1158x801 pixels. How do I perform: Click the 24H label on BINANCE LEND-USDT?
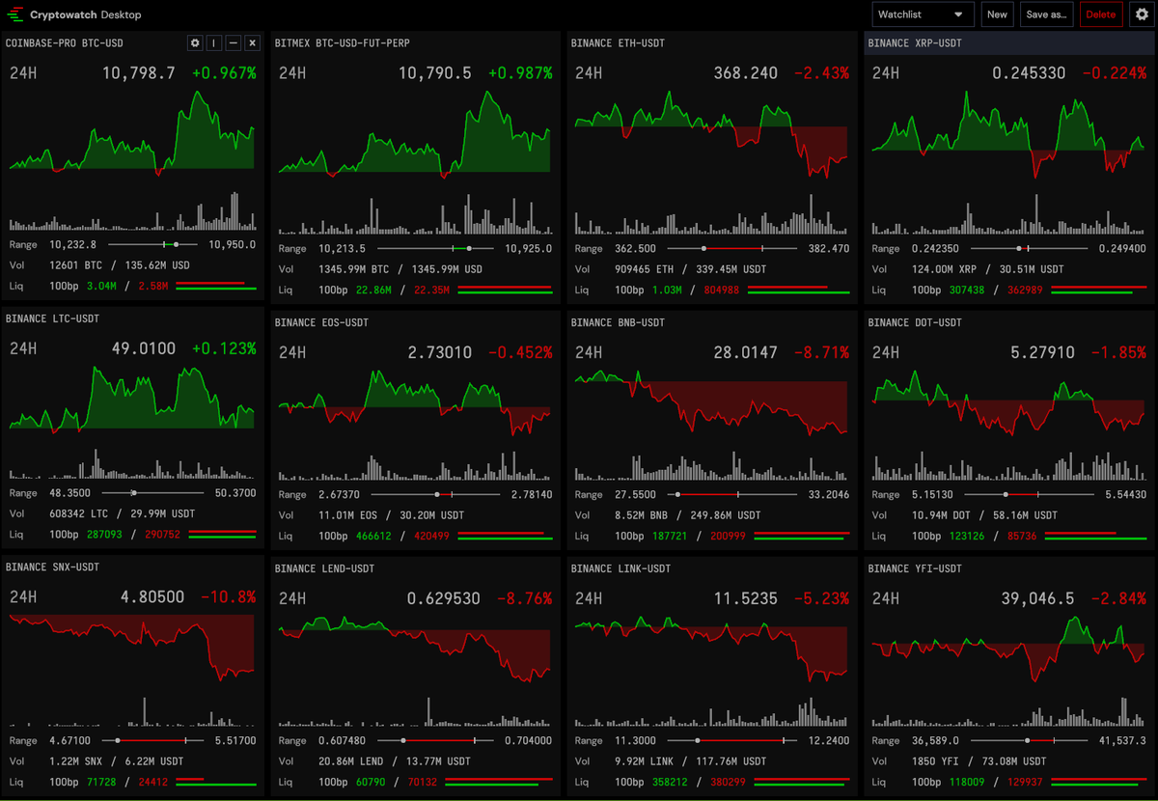(x=291, y=598)
